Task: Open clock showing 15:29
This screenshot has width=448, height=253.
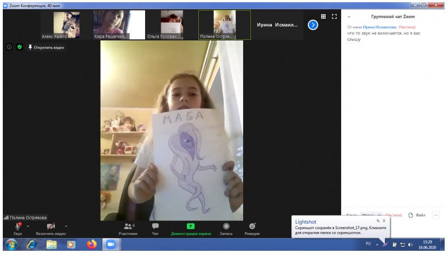Action: tap(428, 245)
